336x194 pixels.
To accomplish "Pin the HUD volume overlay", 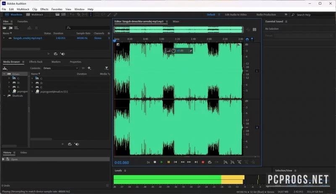I will [191, 51].
